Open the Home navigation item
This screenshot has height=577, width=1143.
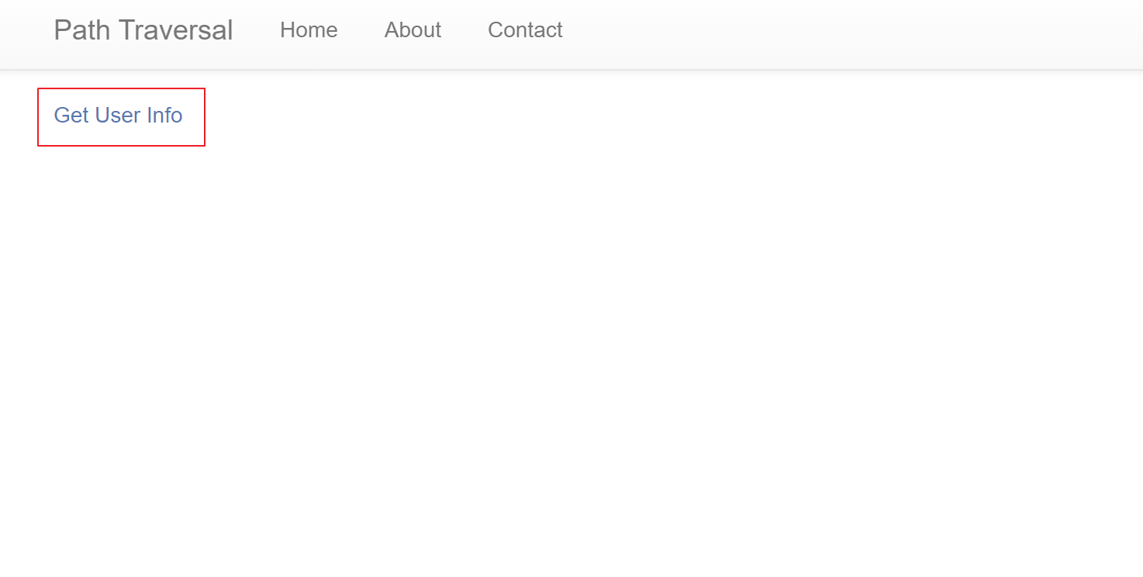point(309,30)
